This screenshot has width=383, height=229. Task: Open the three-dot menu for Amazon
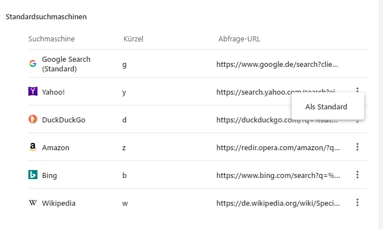pyautogui.click(x=357, y=147)
